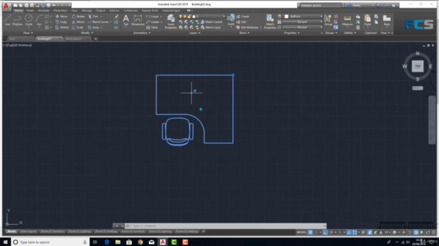The image size is (439, 246).
Task: Expand the Block panel
Action: coord(244,33)
